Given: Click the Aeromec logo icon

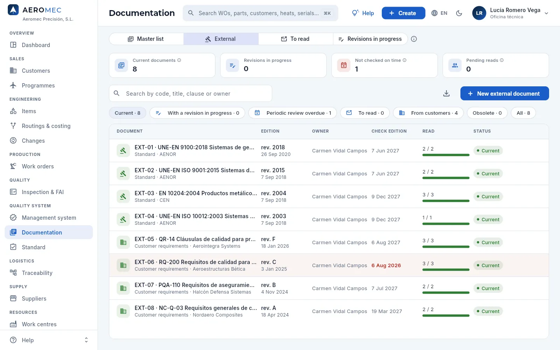Looking at the screenshot, I should click(13, 10).
